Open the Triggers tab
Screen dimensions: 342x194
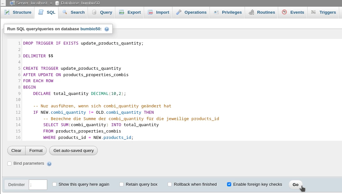tap(323, 12)
